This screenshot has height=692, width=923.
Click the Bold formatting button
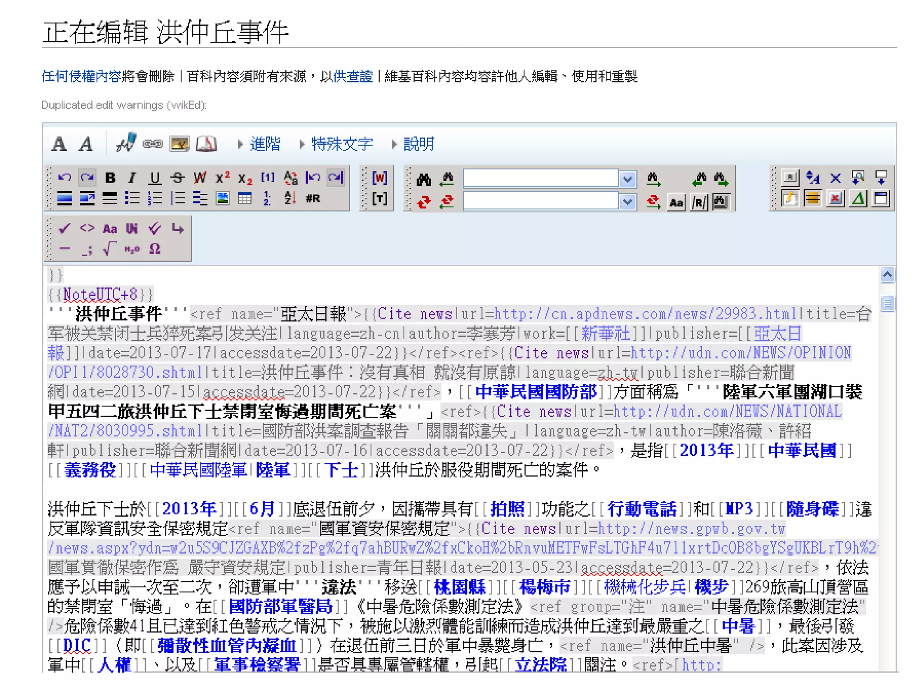(110, 178)
